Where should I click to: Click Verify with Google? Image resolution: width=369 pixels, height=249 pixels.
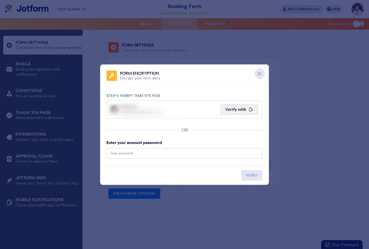point(239,110)
